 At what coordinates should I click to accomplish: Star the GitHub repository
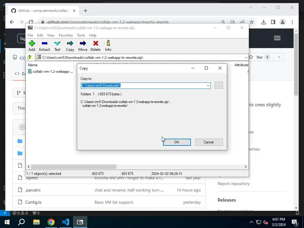pos(261,57)
